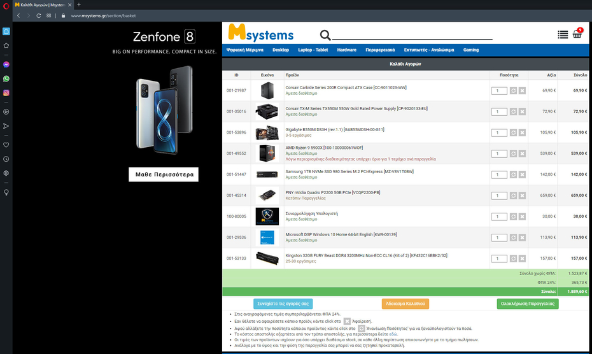Image resolution: width=592 pixels, height=354 pixels.
Task: Open AMD Ryzen 9 5900X thumbnail
Action: pos(267,153)
